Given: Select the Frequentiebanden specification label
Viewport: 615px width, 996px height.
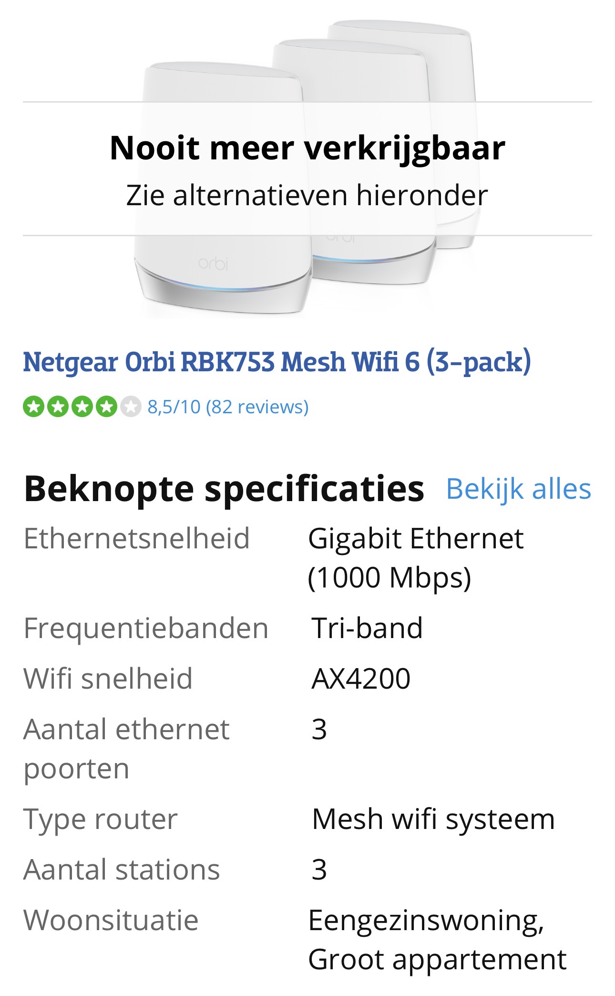Looking at the screenshot, I should [x=146, y=628].
